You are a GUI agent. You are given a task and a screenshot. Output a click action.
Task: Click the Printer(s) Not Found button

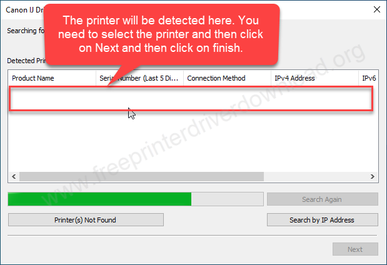(86, 219)
